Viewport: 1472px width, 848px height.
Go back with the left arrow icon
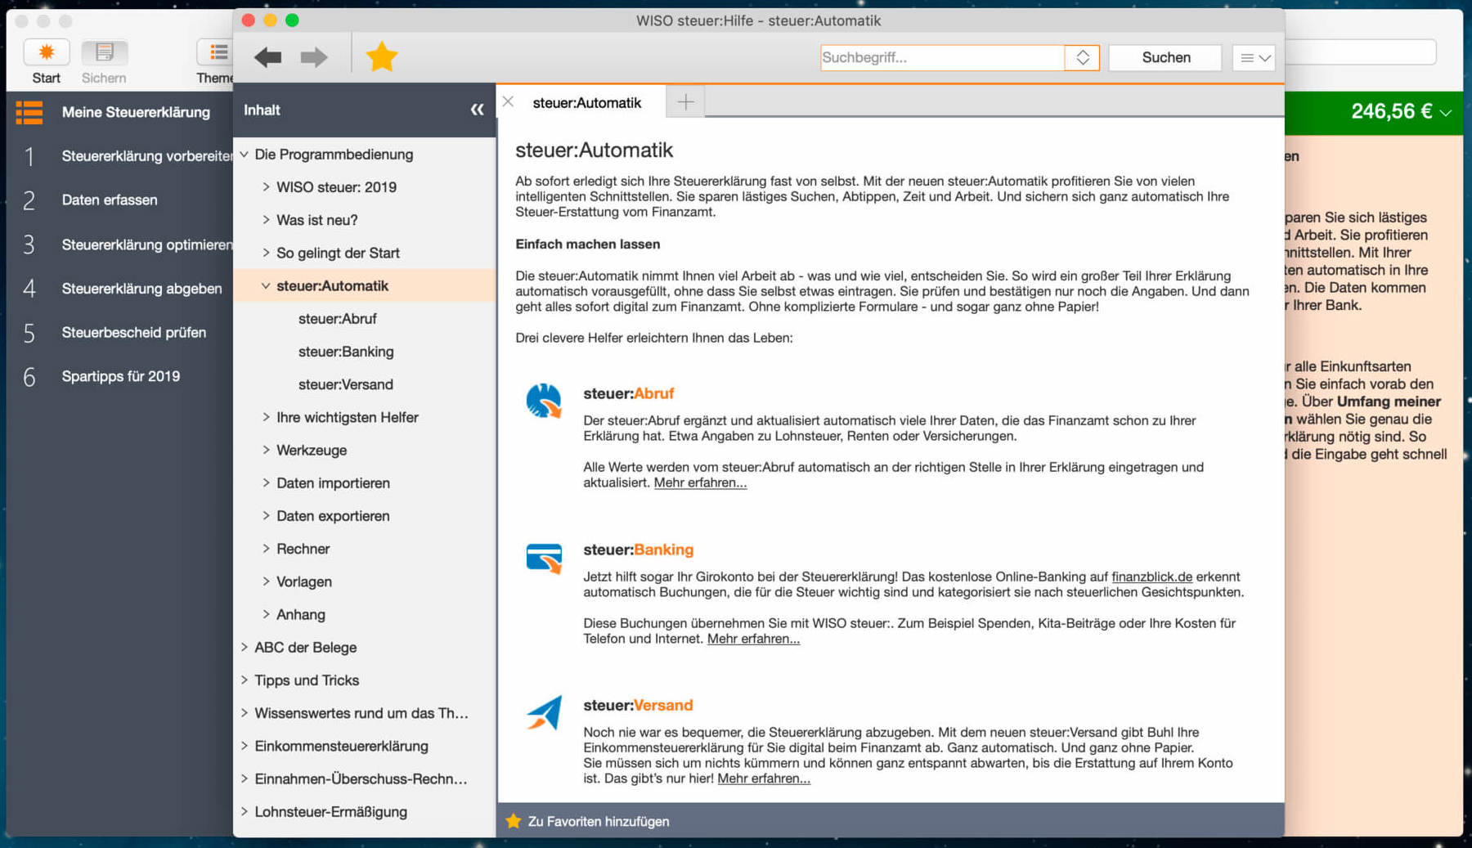tap(267, 57)
